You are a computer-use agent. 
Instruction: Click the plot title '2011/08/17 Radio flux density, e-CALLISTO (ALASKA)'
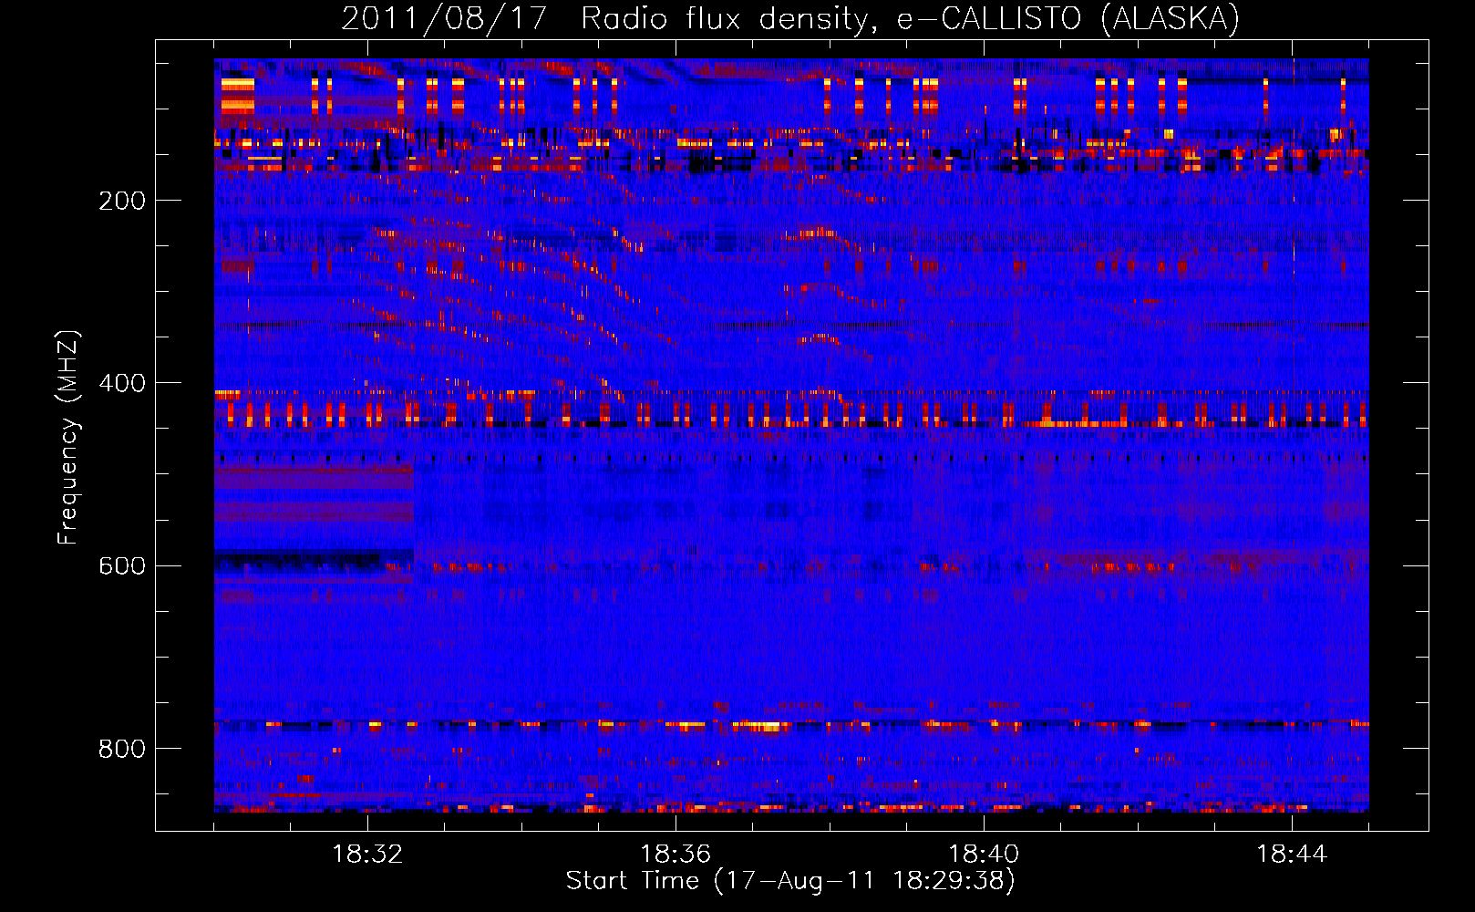(x=790, y=18)
